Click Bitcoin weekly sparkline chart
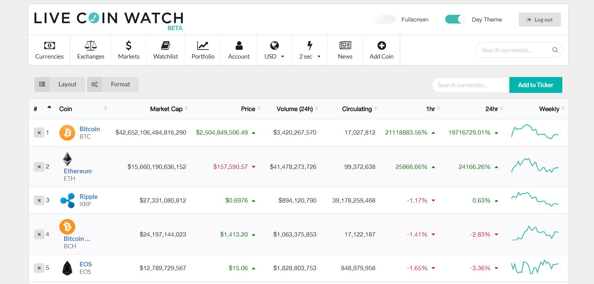The image size is (594, 284). (x=535, y=132)
